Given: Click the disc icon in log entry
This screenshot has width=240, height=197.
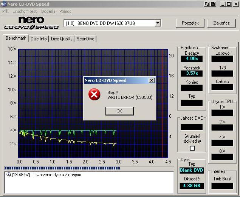Looking at the screenshot, I should (8, 174).
